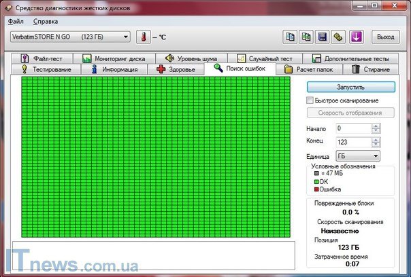Screen dimensions: 411x277
Task: Open the Стирание tab
Action: tap(372, 69)
